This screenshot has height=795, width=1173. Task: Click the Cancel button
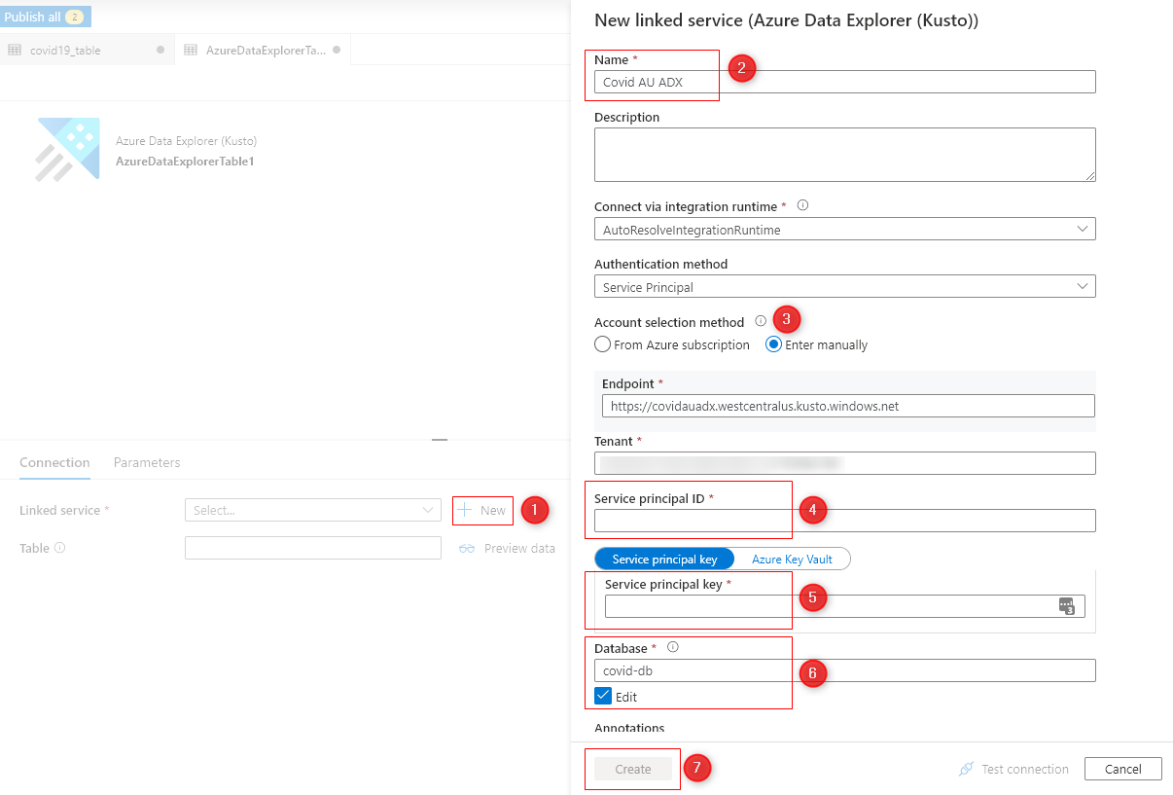[1123, 769]
